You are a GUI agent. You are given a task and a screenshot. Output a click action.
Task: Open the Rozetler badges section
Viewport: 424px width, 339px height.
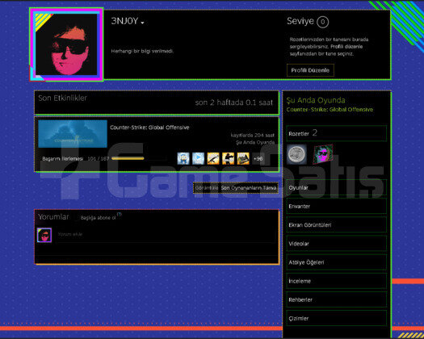coord(336,133)
